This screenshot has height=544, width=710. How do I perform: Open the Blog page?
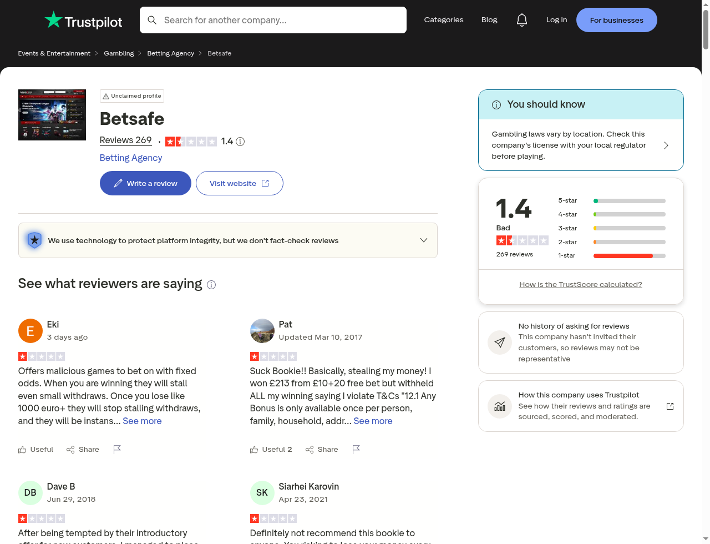tap(489, 20)
